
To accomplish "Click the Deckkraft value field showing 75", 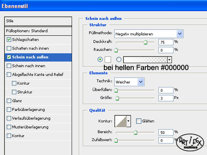I will tap(166, 42).
